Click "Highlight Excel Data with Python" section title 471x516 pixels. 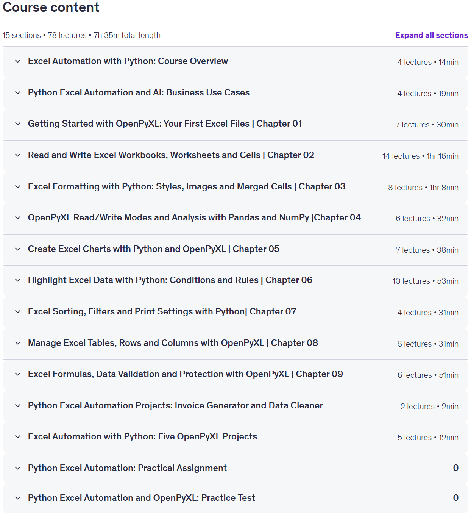pyautogui.click(x=170, y=280)
